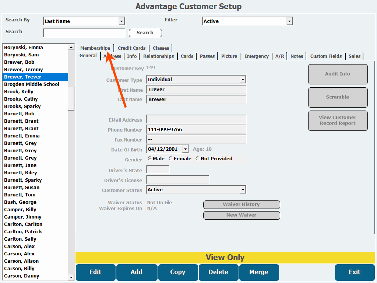Click the customer list scroll down arrow
The height and width of the screenshot is (283, 377).
pos(71,277)
